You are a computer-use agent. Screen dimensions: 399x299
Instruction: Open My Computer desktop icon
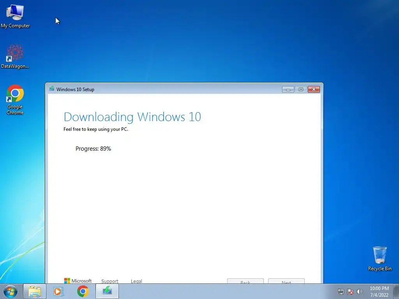pyautogui.click(x=15, y=16)
